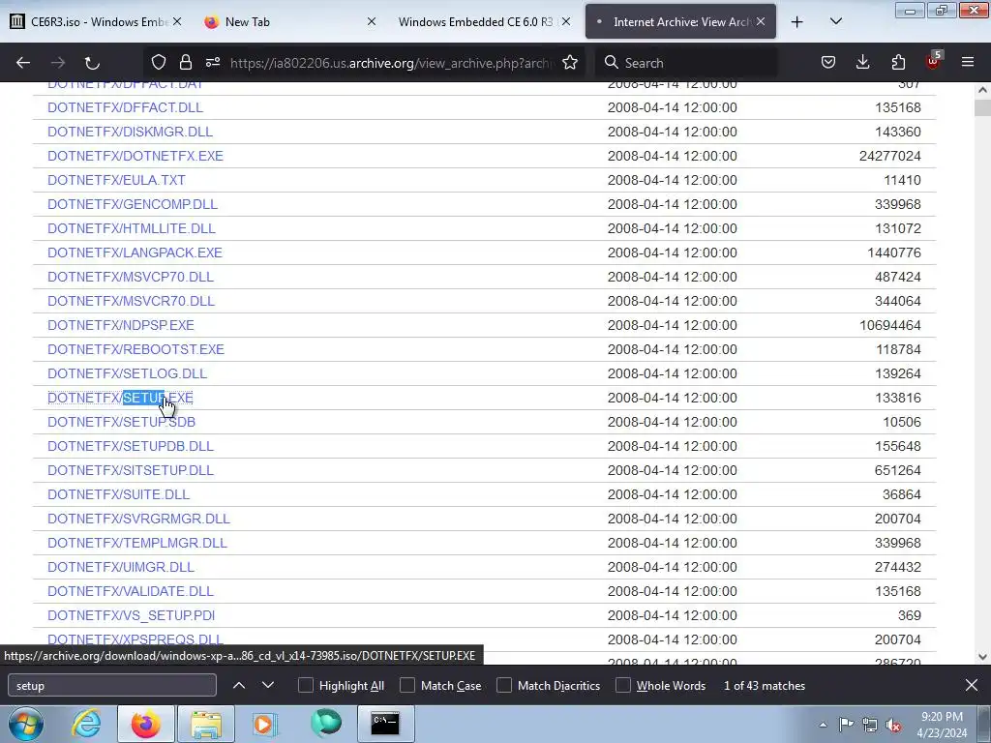The height and width of the screenshot is (743, 991).
Task: Click the page scrollbar down arrow
Action: click(982, 657)
